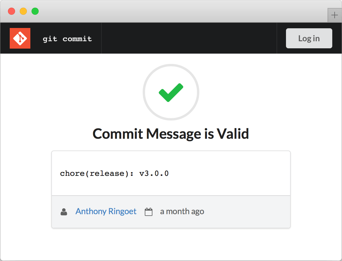
Task: Click the person icon beside the author name
Action: click(64, 211)
